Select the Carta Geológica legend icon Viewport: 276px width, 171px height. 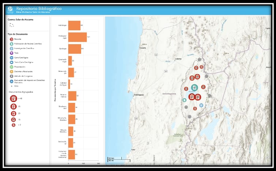coord(12,58)
